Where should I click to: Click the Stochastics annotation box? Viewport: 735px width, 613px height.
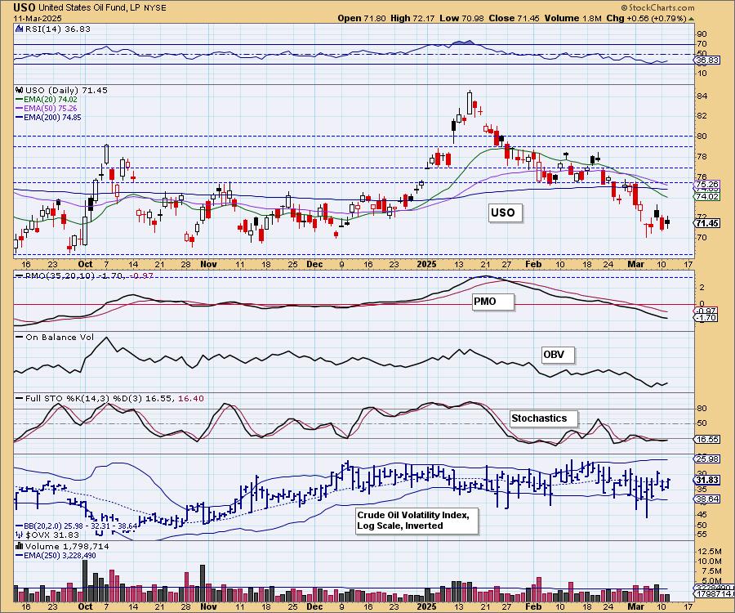click(544, 418)
